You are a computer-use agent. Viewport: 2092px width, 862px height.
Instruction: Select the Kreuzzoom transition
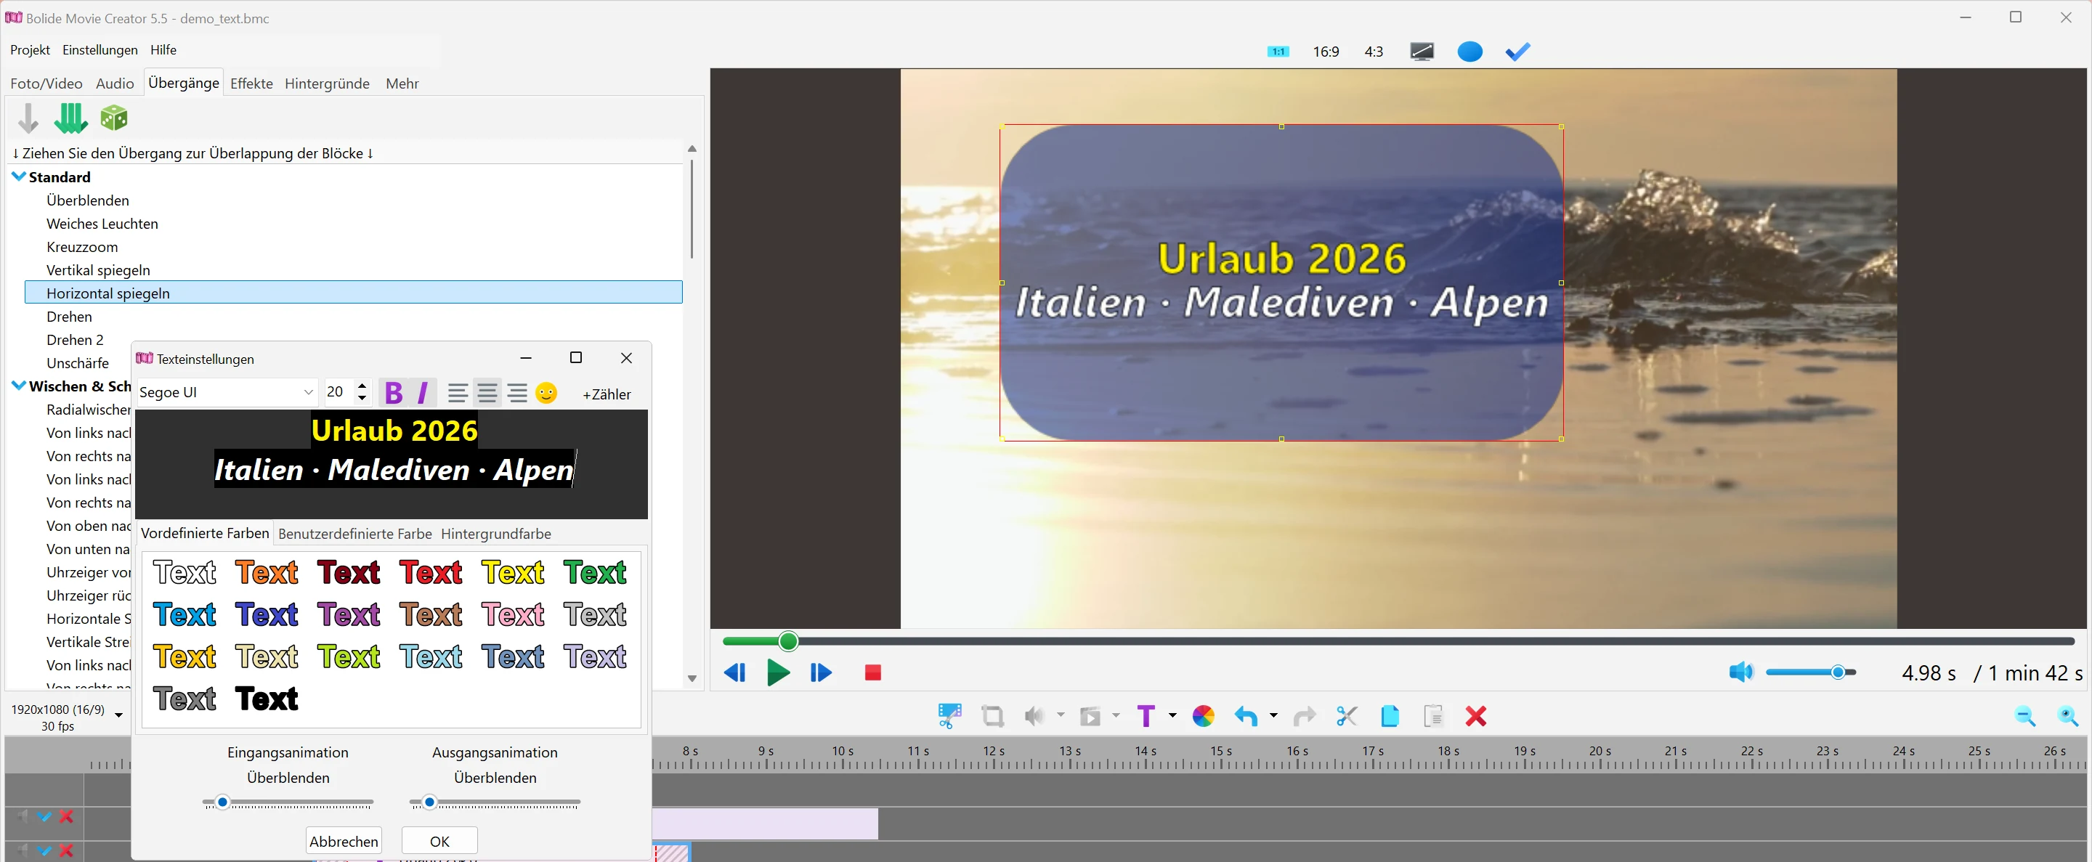82,247
